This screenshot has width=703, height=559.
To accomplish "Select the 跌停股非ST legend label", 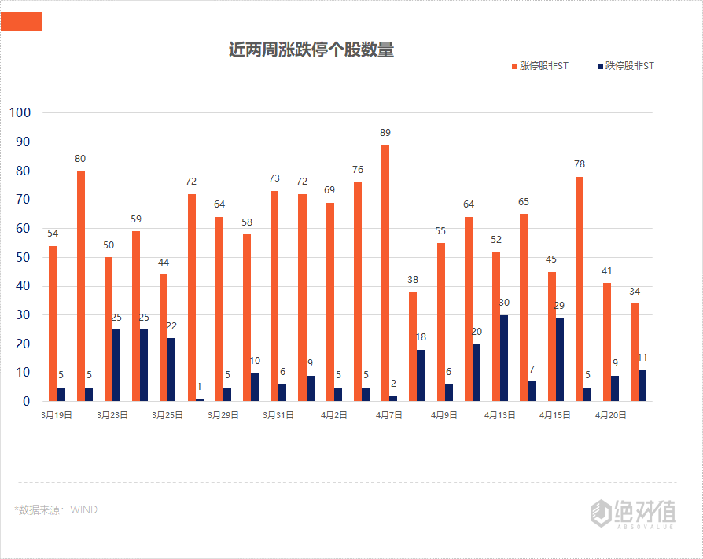I will coord(629,66).
